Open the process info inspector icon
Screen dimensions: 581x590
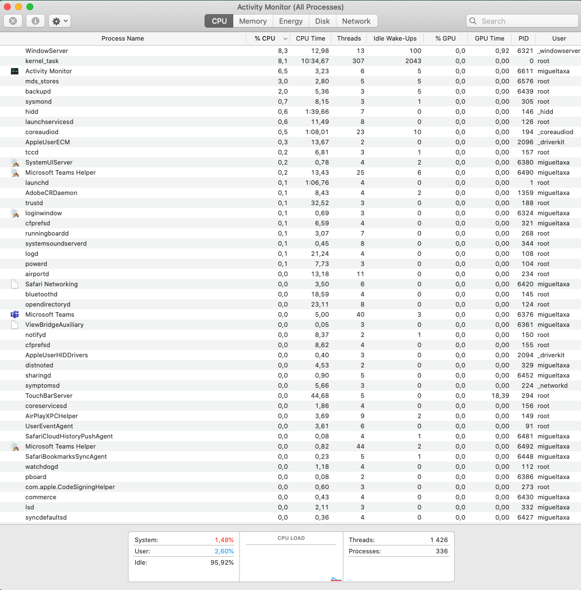point(36,21)
